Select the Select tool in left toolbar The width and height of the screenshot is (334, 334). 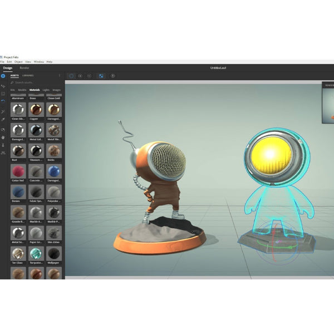pyautogui.click(x=3, y=86)
